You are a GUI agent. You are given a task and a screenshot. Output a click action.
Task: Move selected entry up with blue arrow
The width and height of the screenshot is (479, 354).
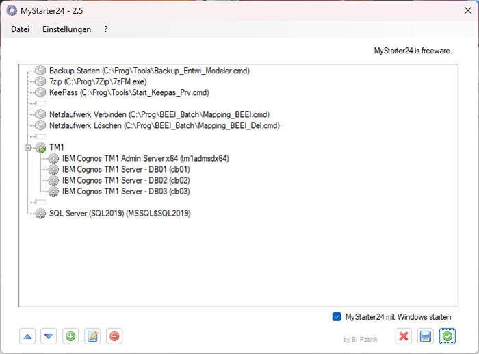[x=27, y=336]
